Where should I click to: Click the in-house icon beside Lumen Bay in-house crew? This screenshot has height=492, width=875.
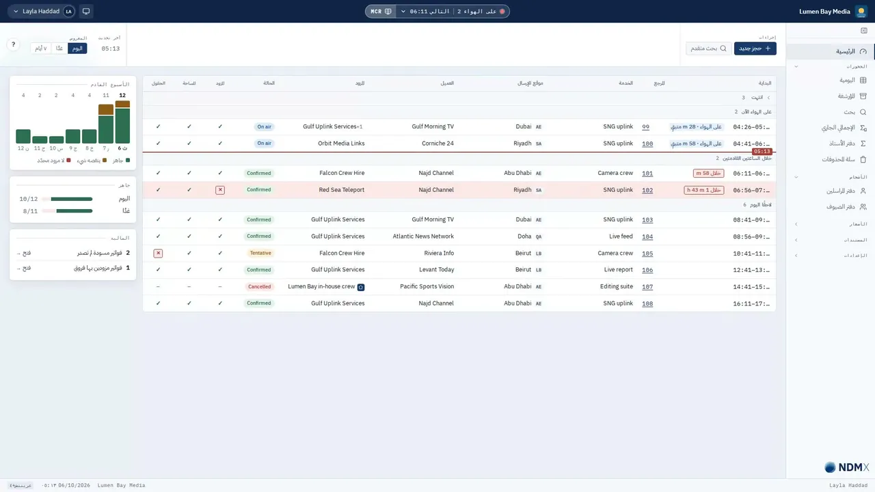(x=361, y=287)
